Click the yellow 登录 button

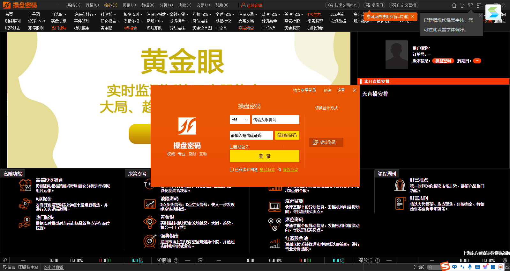click(264, 156)
